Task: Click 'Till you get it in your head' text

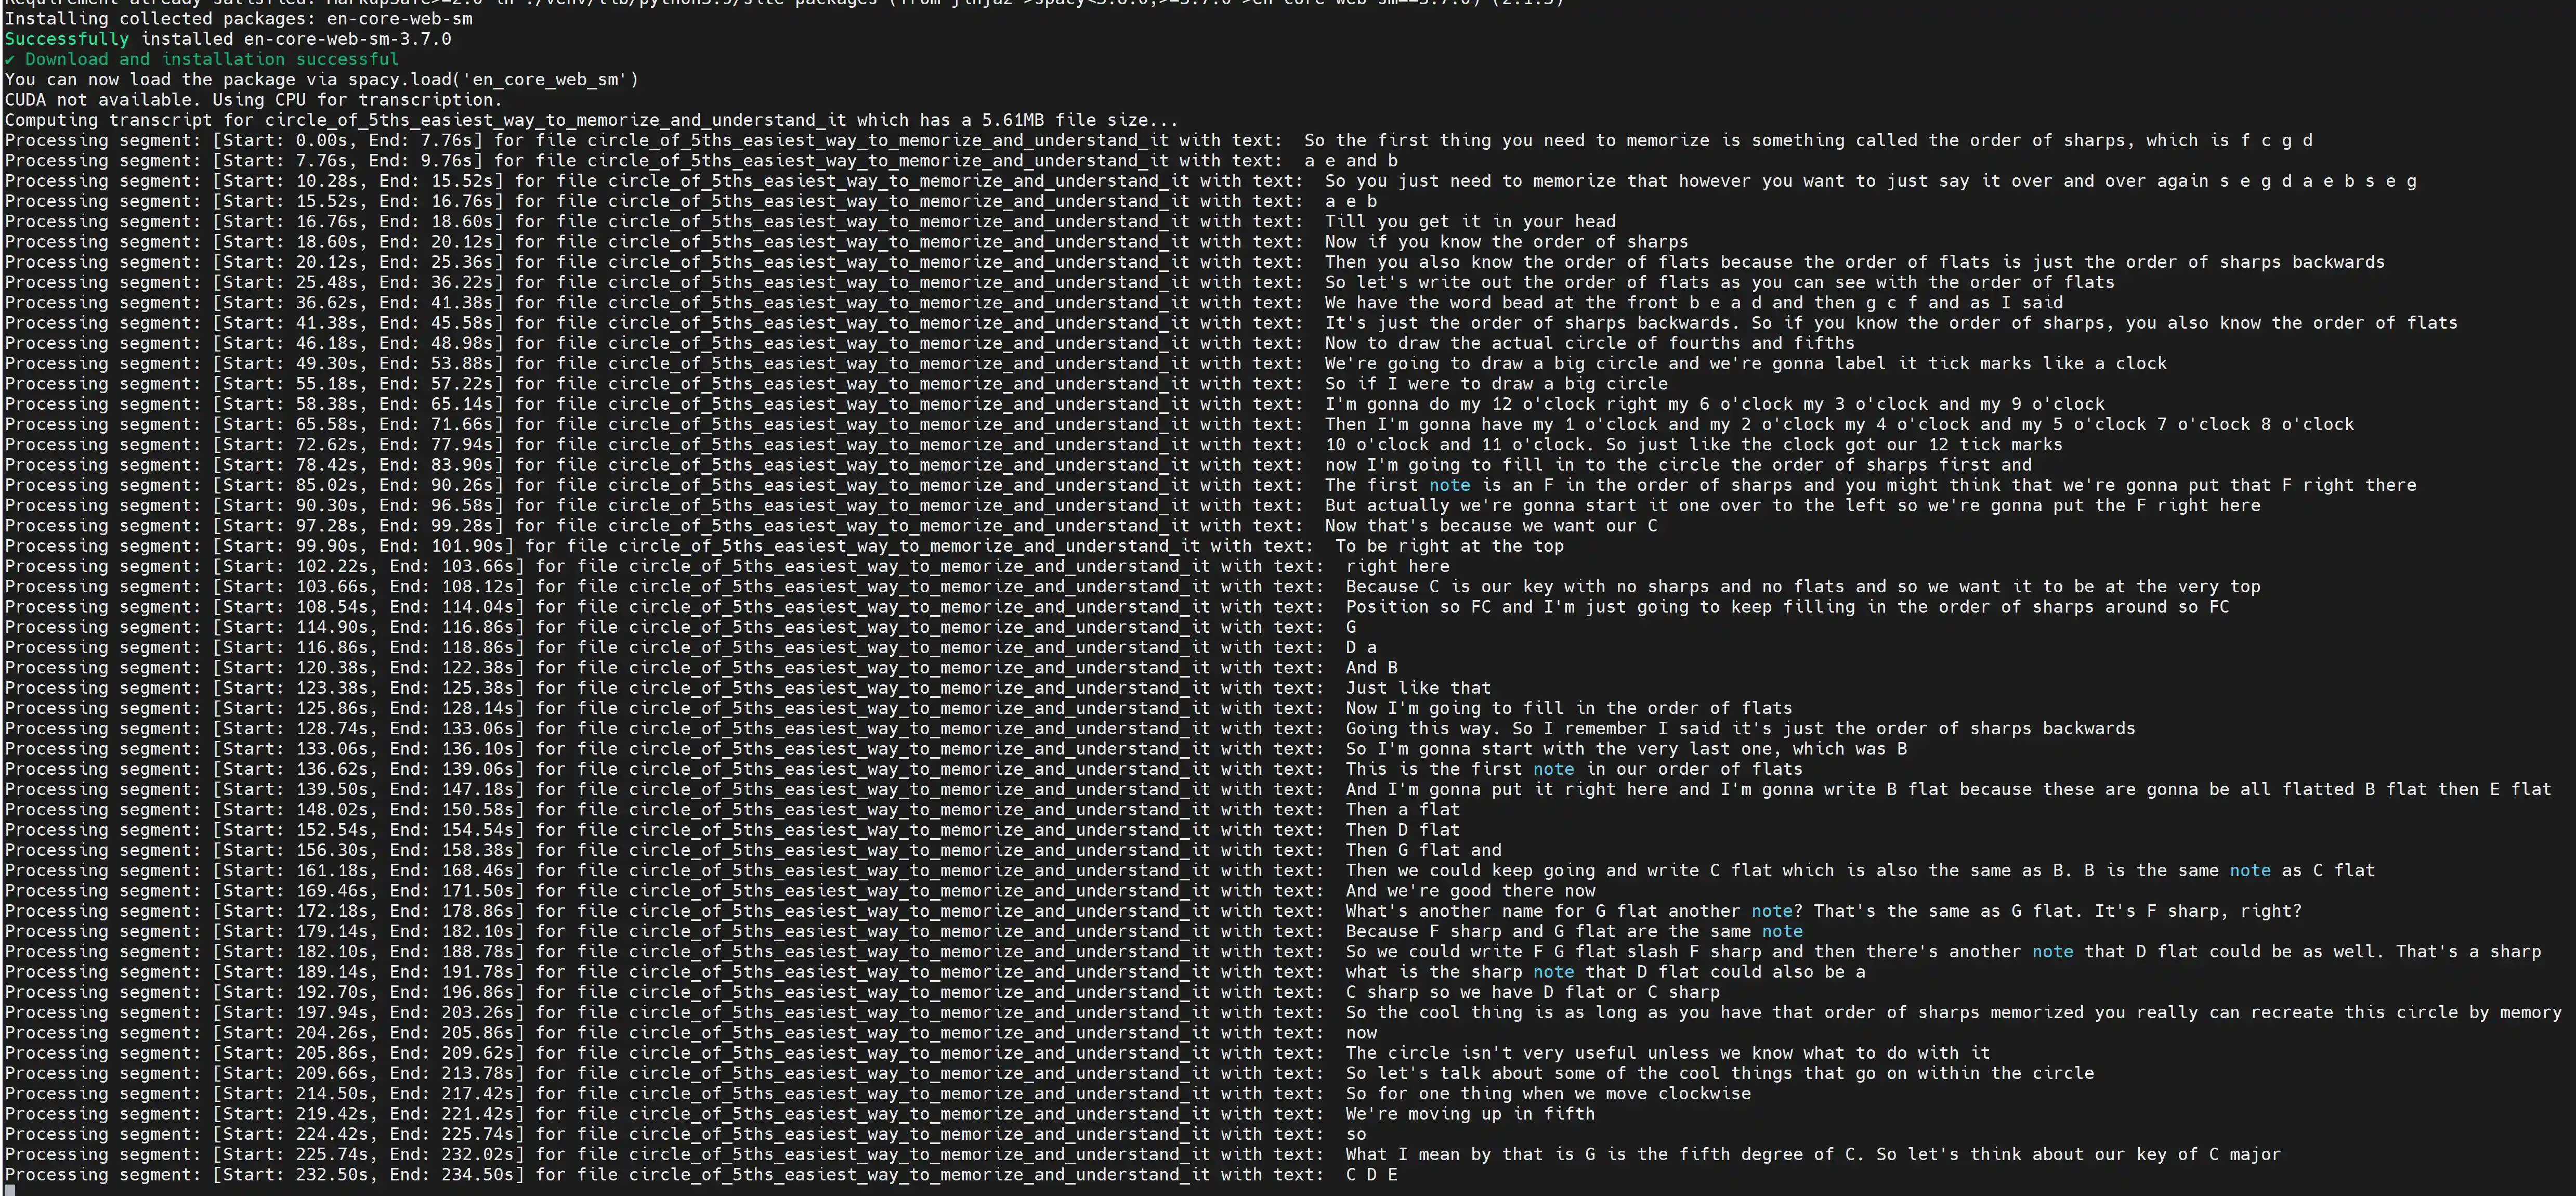Action: [1470, 222]
